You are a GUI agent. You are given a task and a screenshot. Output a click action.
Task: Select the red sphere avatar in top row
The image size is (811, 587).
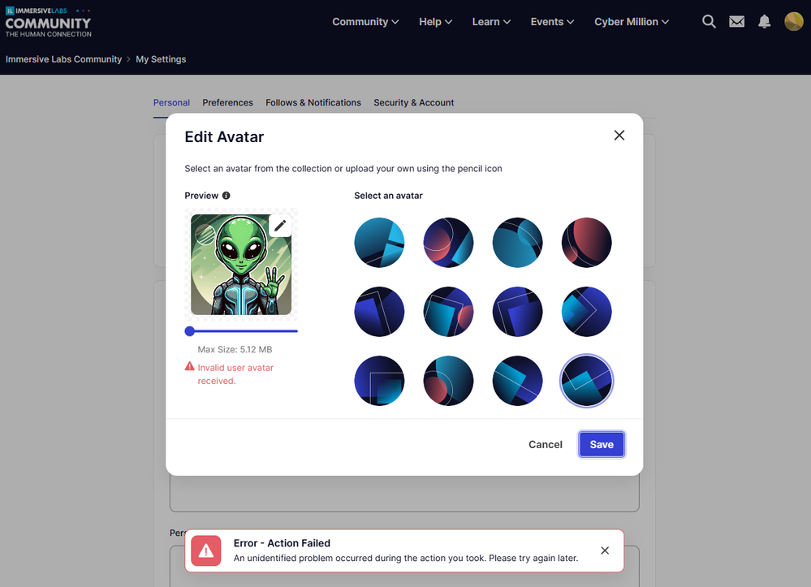click(x=586, y=243)
